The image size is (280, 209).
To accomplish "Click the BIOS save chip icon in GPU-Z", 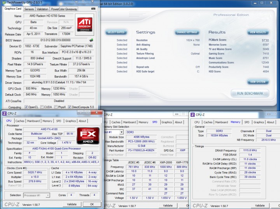I will coord(91,40).
